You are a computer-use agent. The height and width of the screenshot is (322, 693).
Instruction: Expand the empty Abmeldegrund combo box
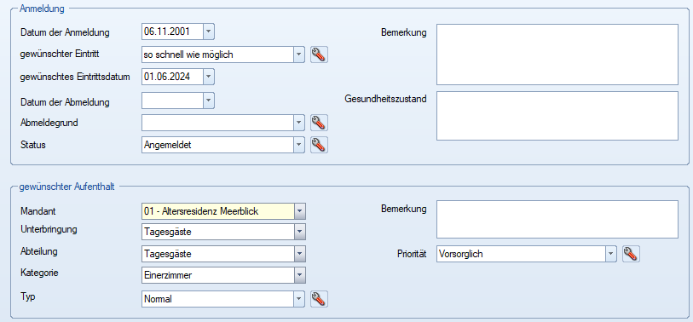299,123
